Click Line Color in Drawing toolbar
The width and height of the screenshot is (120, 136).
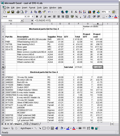(68, 128)
